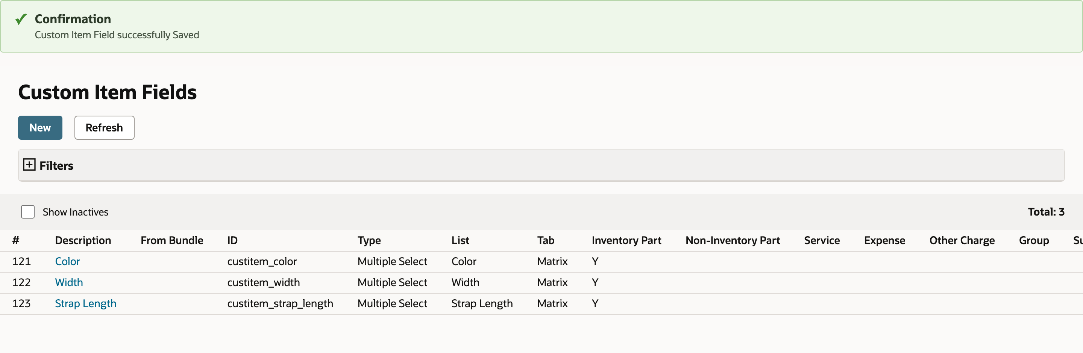Image resolution: width=1083 pixels, height=353 pixels.
Task: Sort by the From Bundle column header
Action: coord(172,240)
